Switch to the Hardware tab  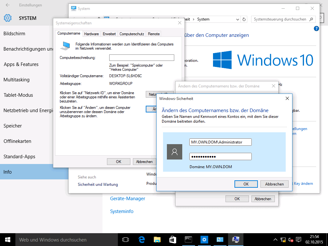coord(91,34)
